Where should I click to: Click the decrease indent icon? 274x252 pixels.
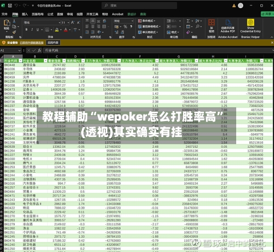87,32
